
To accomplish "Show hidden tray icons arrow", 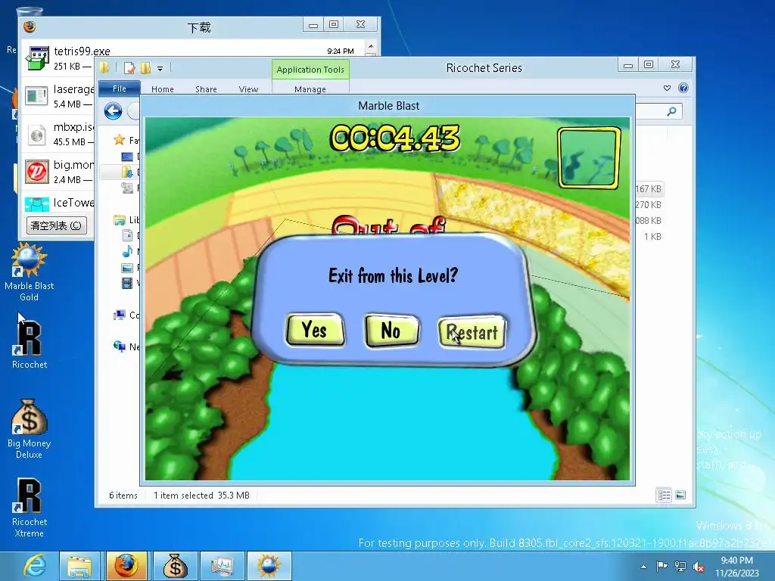I will coord(643,567).
